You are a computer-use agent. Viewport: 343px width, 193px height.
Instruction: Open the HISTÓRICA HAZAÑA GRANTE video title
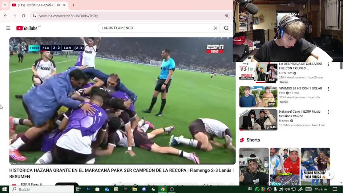click(121, 173)
